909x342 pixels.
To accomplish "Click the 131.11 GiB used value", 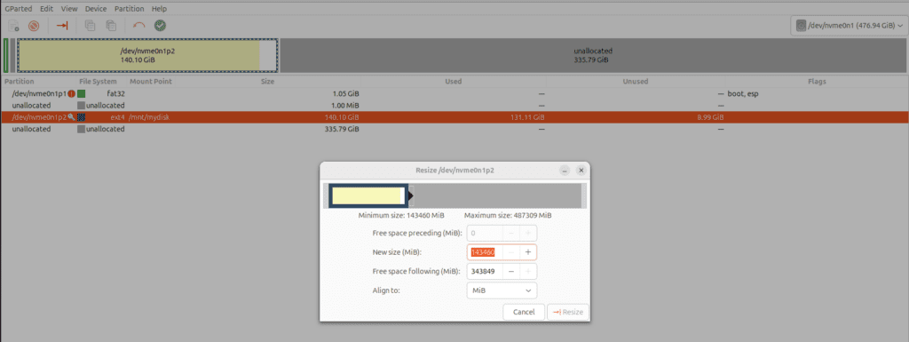I will click(x=527, y=117).
